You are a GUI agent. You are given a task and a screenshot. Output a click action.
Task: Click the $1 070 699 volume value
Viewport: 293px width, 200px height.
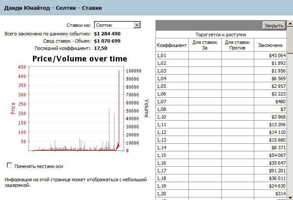click(x=107, y=41)
